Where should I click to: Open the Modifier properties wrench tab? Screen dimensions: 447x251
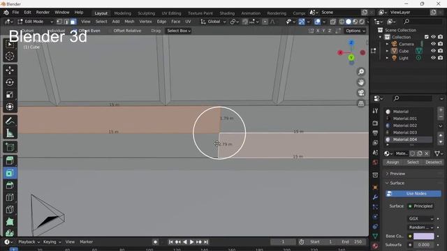point(375,197)
